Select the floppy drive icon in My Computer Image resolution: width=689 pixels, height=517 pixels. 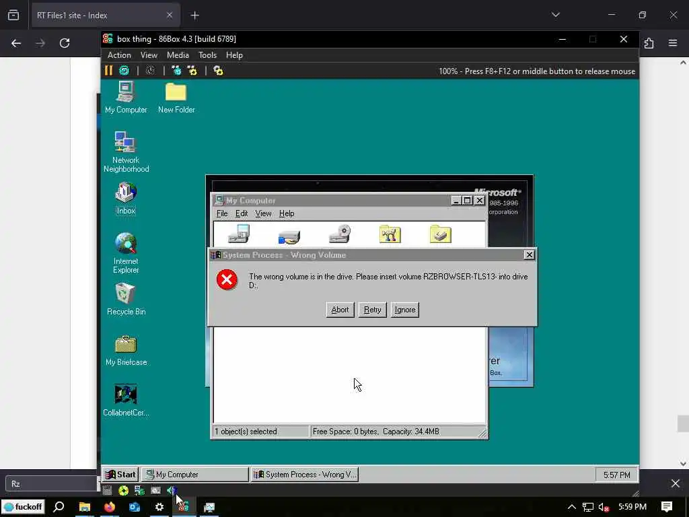(x=239, y=234)
